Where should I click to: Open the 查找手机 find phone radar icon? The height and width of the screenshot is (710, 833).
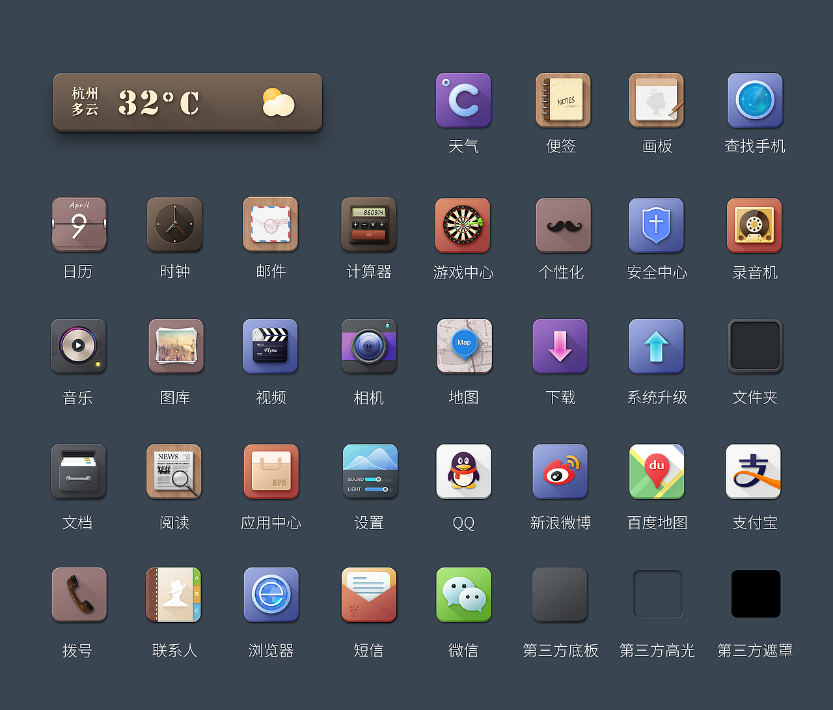pyautogui.click(x=755, y=100)
